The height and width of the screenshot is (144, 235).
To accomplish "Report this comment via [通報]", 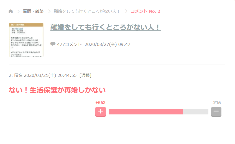I will click(x=85, y=75).
